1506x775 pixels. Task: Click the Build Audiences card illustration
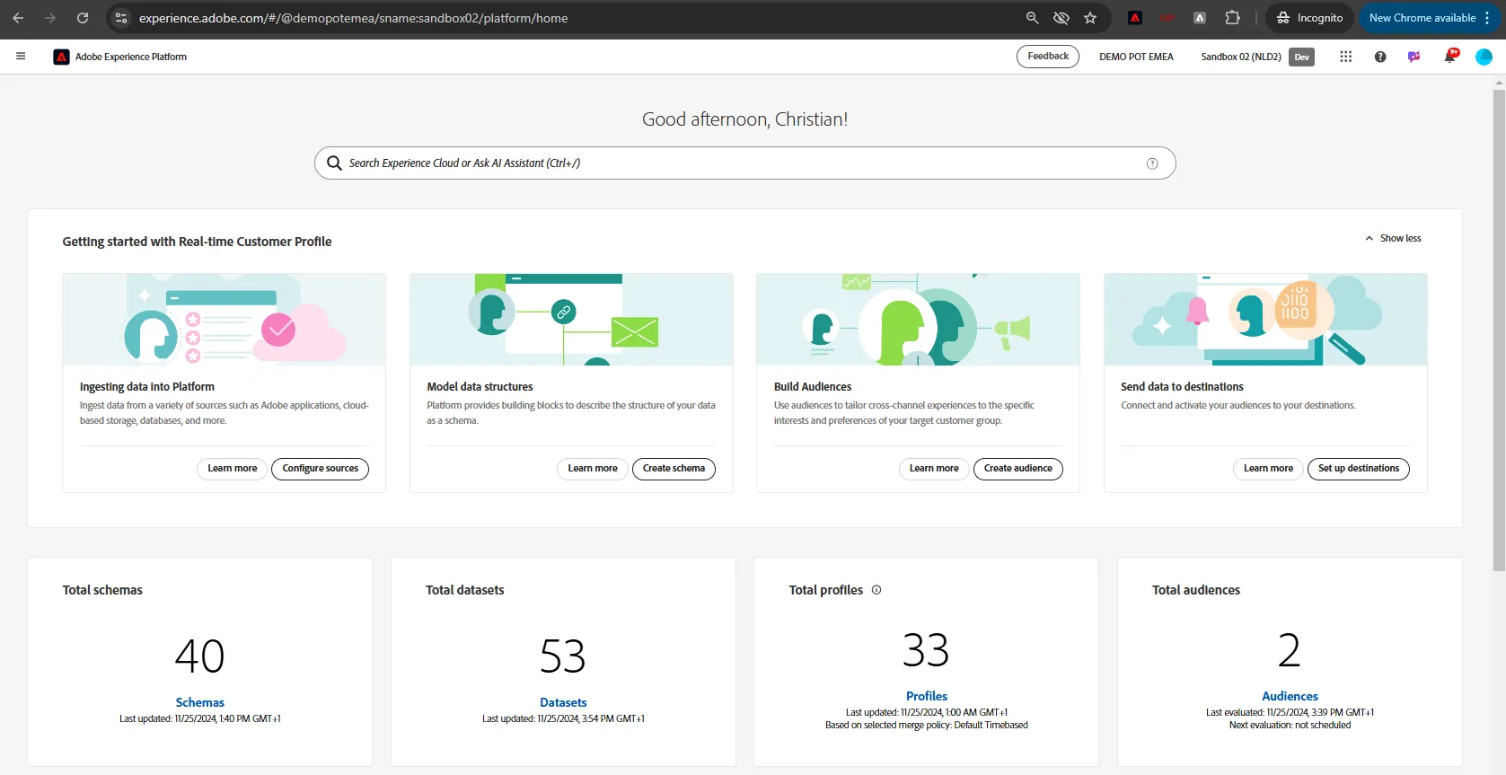918,320
